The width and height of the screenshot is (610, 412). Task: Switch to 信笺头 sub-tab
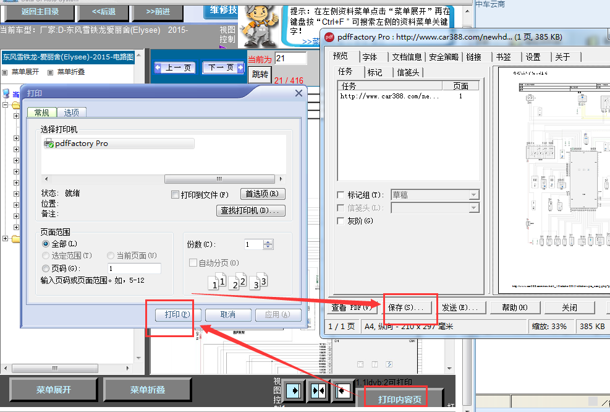click(408, 72)
